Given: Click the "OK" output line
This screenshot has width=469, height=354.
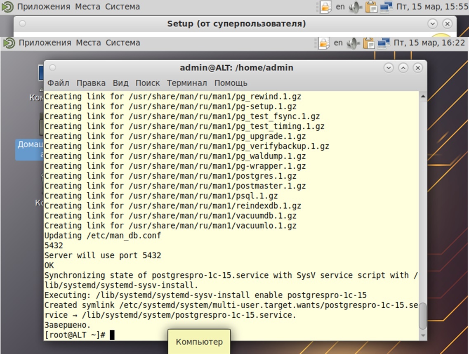Looking at the screenshot, I should click(x=49, y=265).
